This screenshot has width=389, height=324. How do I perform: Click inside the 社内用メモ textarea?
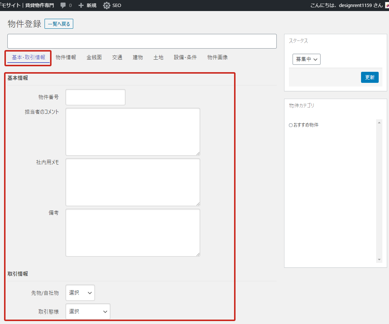click(x=132, y=182)
